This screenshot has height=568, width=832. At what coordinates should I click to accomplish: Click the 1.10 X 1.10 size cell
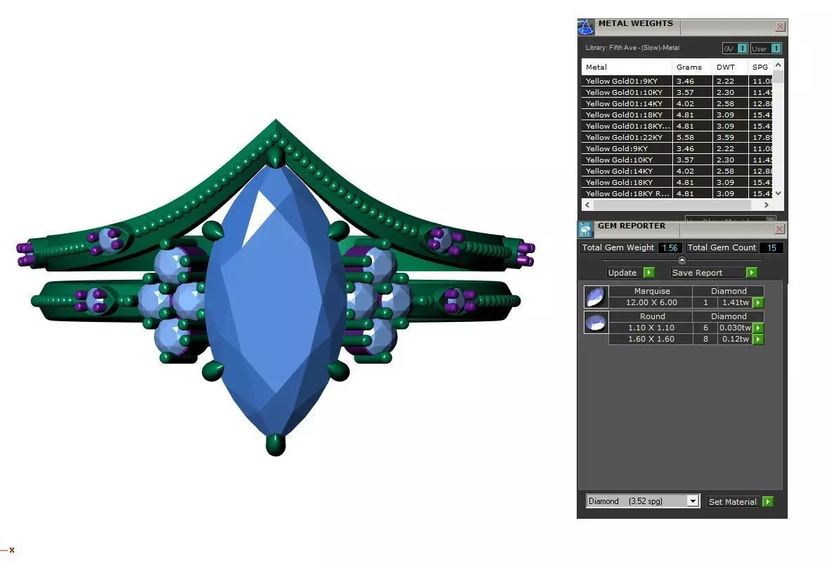point(651,328)
